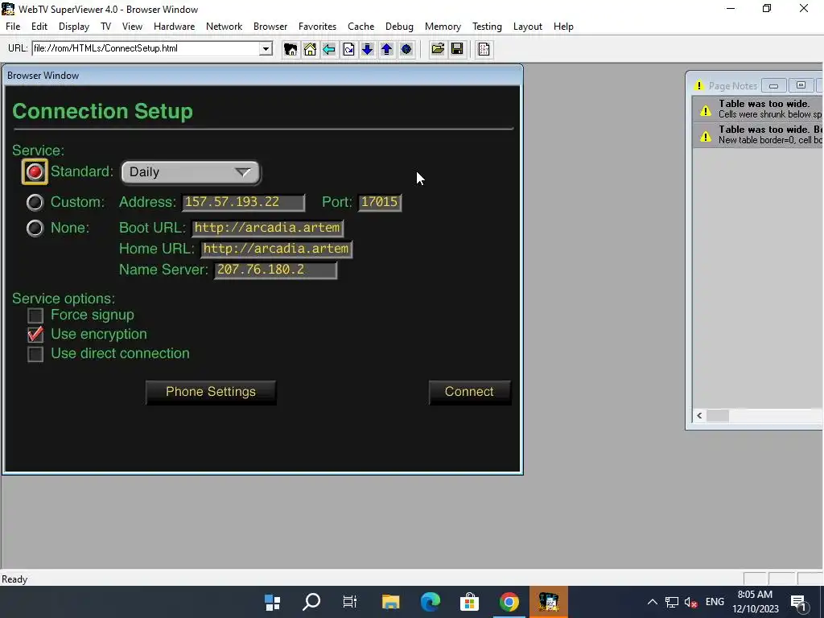Screen dimensions: 824x618
Task: Open the Network menu
Action: 224,27
